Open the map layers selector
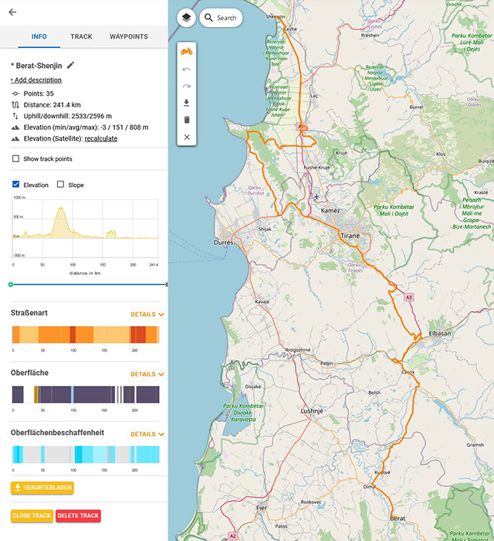 click(x=186, y=18)
